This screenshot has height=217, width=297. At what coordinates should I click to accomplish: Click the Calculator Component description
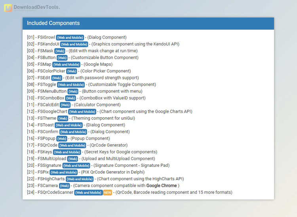[97, 105]
